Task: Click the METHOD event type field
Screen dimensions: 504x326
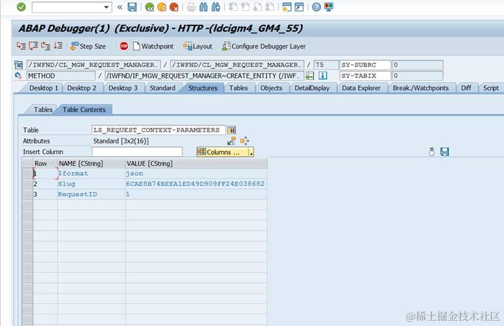Action: (x=61, y=76)
